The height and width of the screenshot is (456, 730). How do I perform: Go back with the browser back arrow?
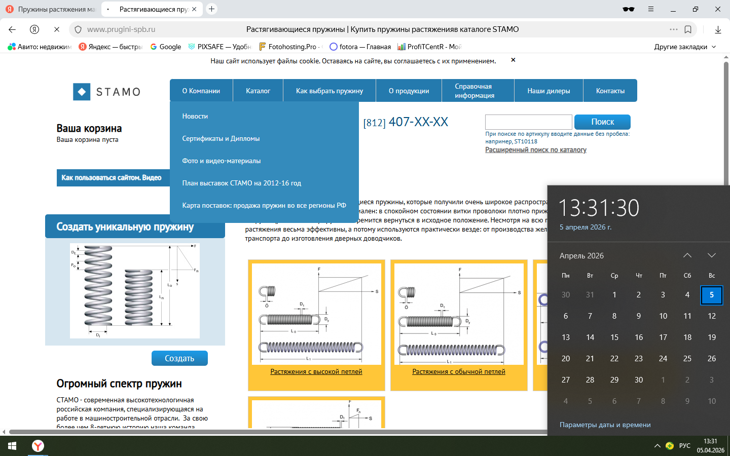click(12, 29)
